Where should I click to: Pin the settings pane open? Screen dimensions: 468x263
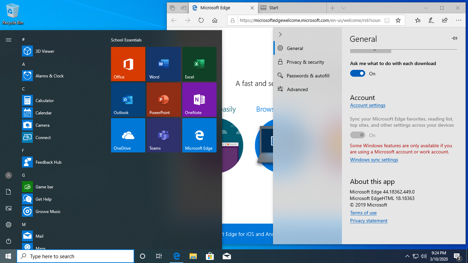click(x=455, y=38)
